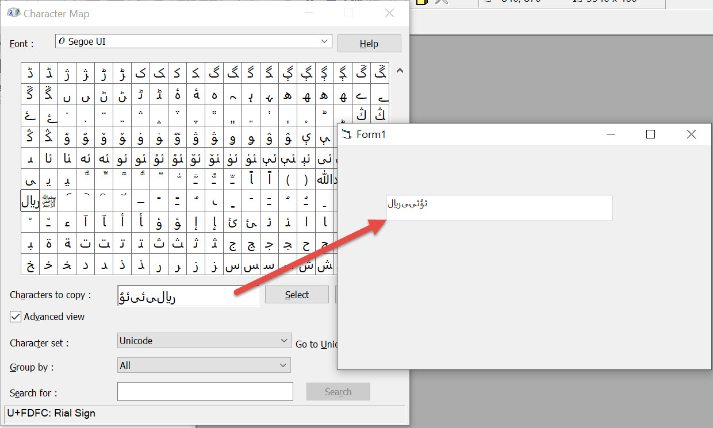Close the Form1 window
The image size is (713, 428).
(691, 134)
